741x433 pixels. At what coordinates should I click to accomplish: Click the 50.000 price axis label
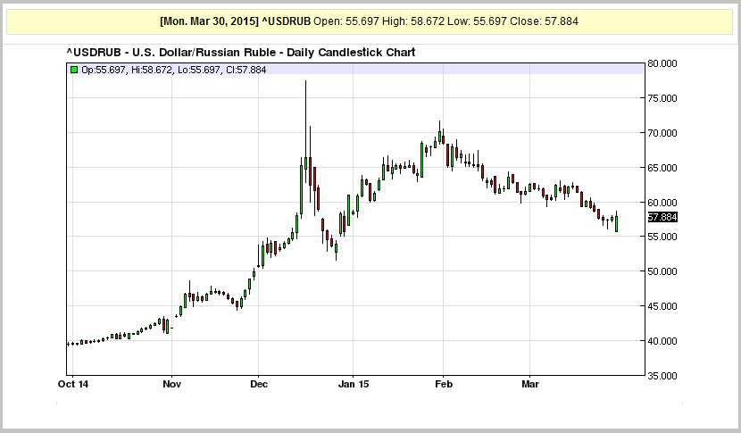click(662, 271)
